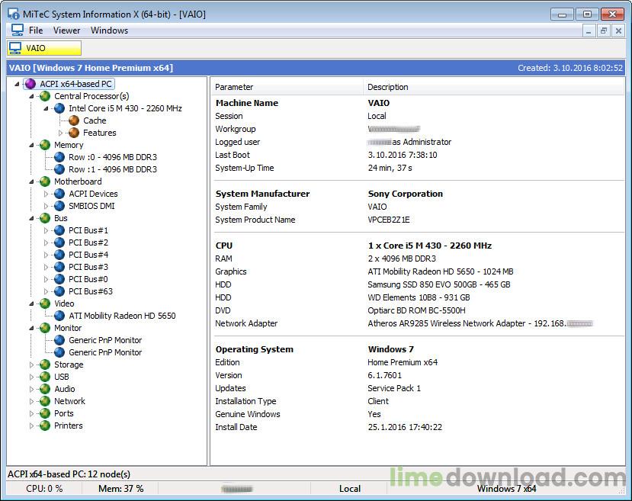Click the blue PCI Bus#63 icon
632x501 pixels.
click(x=59, y=291)
